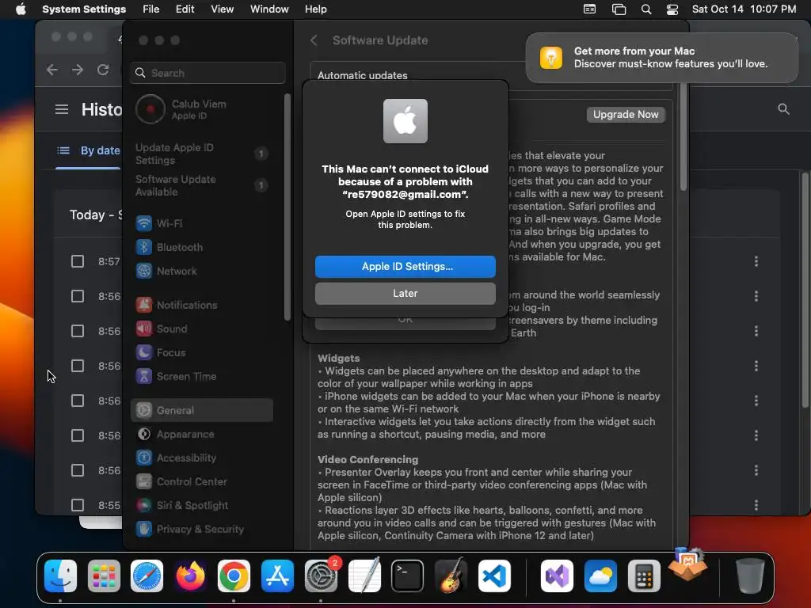Select Siri & Spotlight in sidebar
This screenshot has height=608, width=811.
click(202, 506)
